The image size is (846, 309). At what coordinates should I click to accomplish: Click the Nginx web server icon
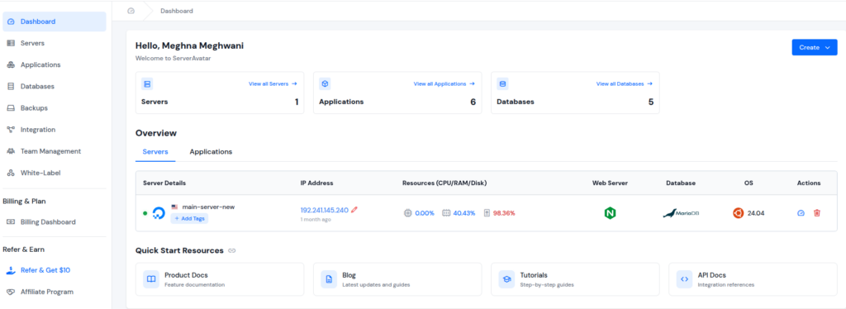[611, 213]
